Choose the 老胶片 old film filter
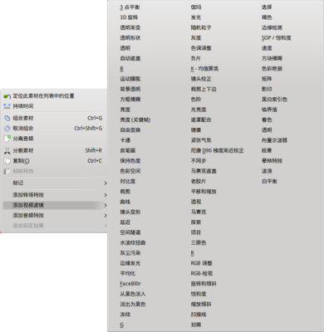 tap(199, 181)
